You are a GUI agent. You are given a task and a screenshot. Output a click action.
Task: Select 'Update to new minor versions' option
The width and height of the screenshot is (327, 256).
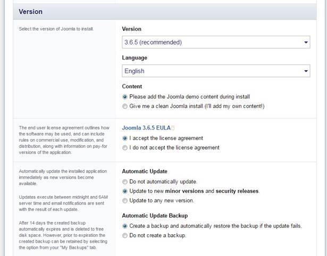point(125,191)
